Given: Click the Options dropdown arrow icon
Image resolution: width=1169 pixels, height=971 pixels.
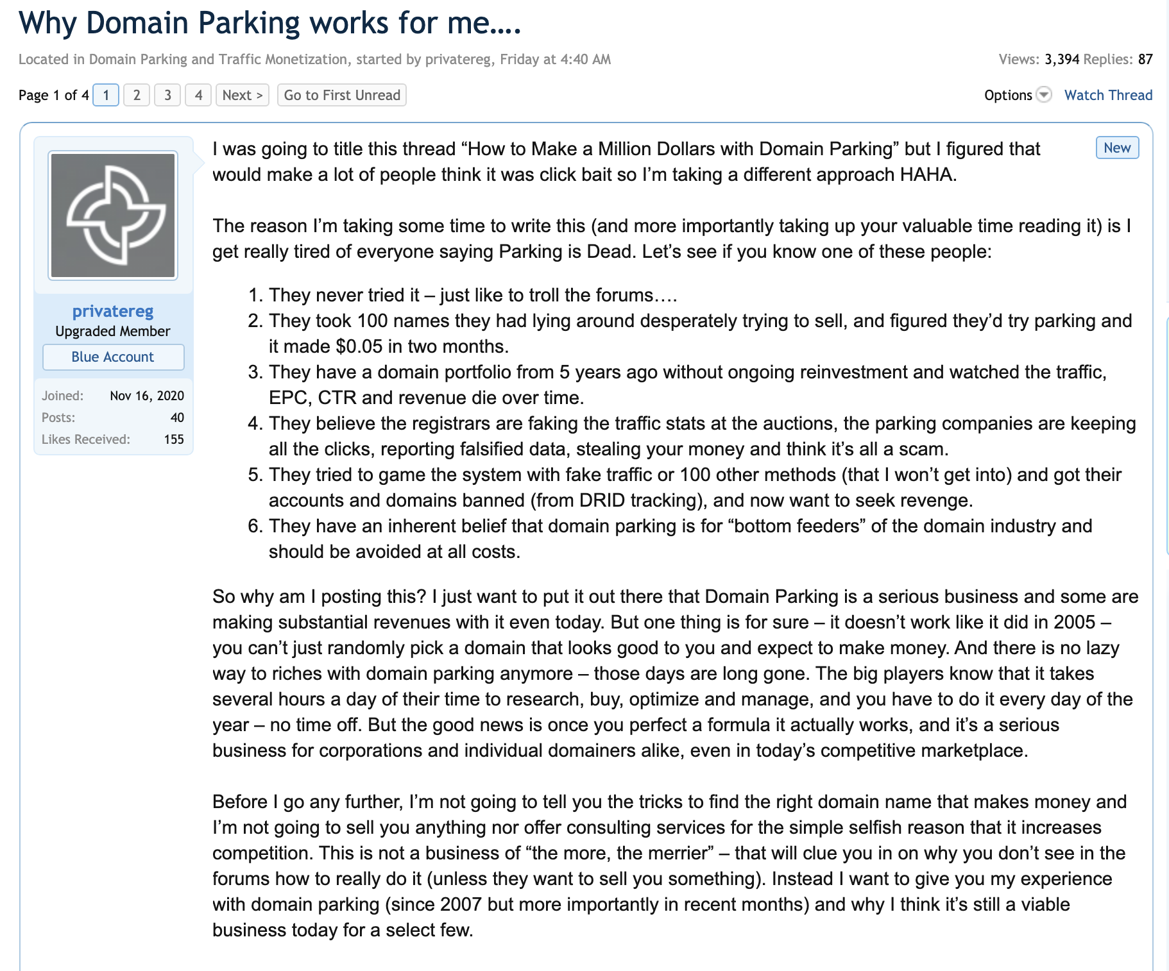Looking at the screenshot, I should point(1045,95).
